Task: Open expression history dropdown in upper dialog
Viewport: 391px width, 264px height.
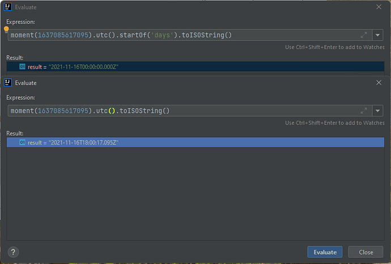Action: coord(377,35)
